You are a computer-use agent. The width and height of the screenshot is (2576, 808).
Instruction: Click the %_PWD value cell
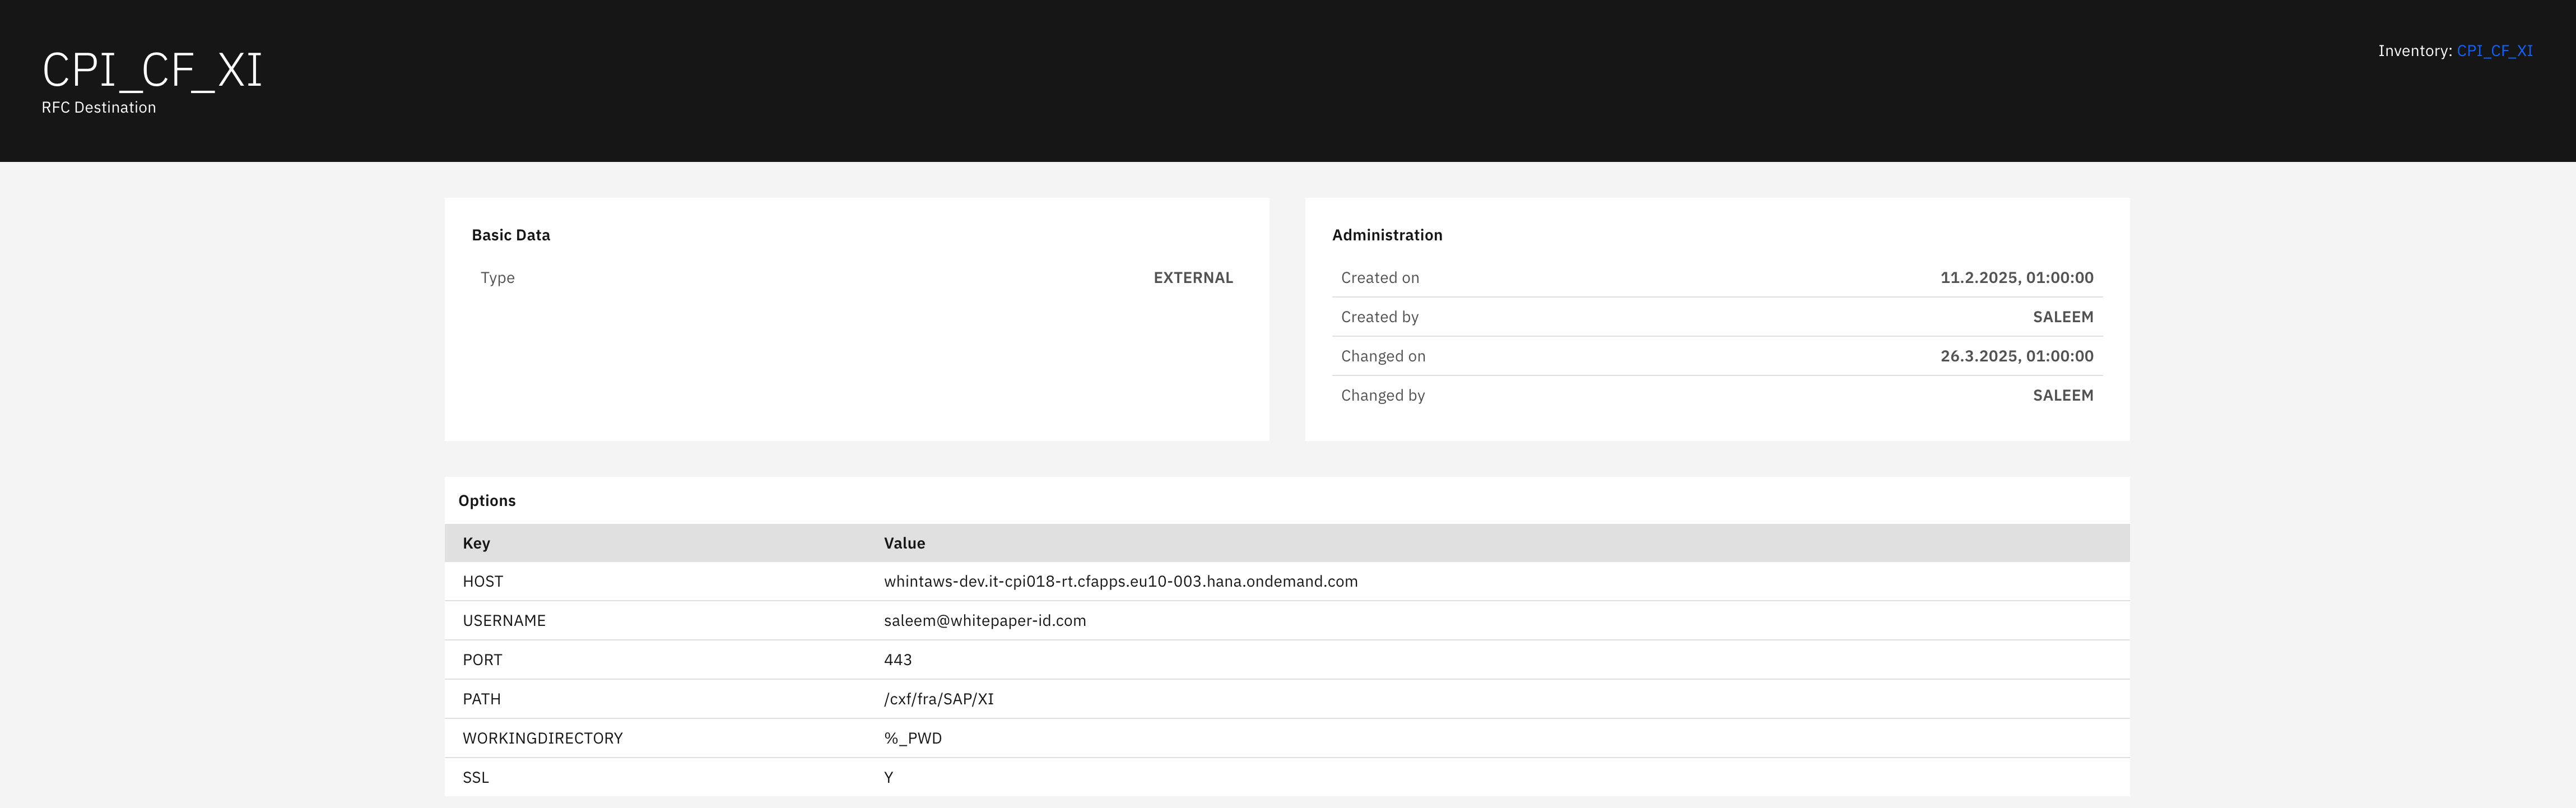pyautogui.click(x=912, y=738)
